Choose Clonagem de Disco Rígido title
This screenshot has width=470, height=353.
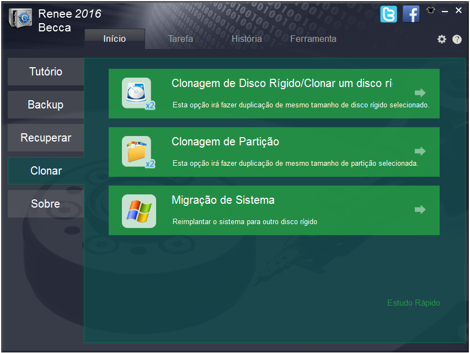(282, 83)
